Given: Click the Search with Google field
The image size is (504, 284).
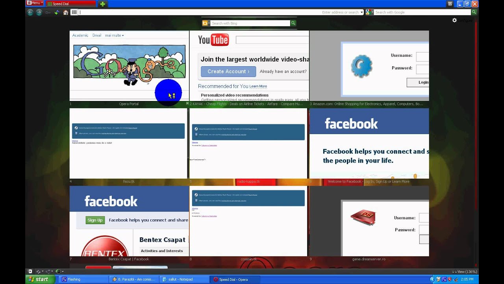Looking at the screenshot, I should [x=422, y=12].
